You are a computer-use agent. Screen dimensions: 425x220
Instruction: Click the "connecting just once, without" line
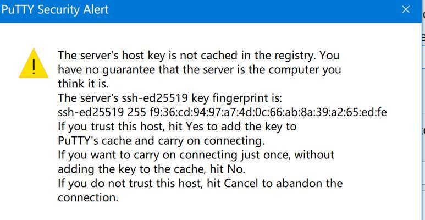coord(196,155)
